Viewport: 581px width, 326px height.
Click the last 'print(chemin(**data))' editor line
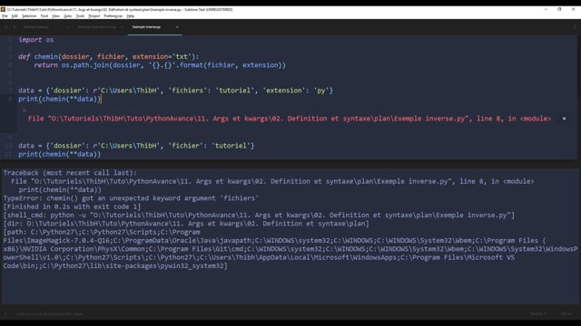[59, 154]
